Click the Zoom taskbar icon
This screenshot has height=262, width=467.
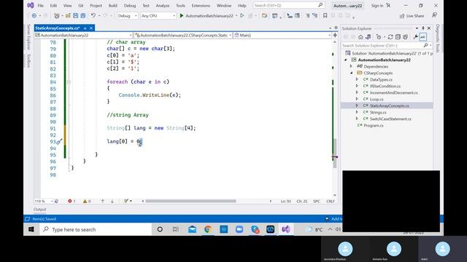239,229
